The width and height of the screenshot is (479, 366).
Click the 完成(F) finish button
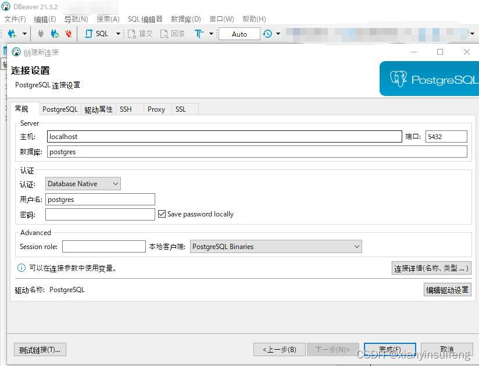pos(390,350)
